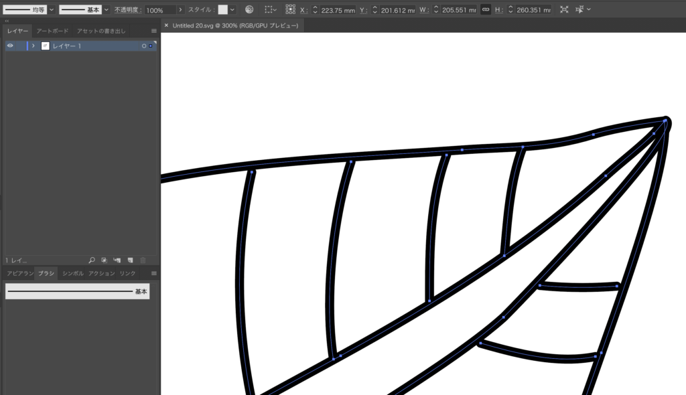Click the reference point grid icon
The width and height of the screenshot is (686, 395).
[x=290, y=10]
